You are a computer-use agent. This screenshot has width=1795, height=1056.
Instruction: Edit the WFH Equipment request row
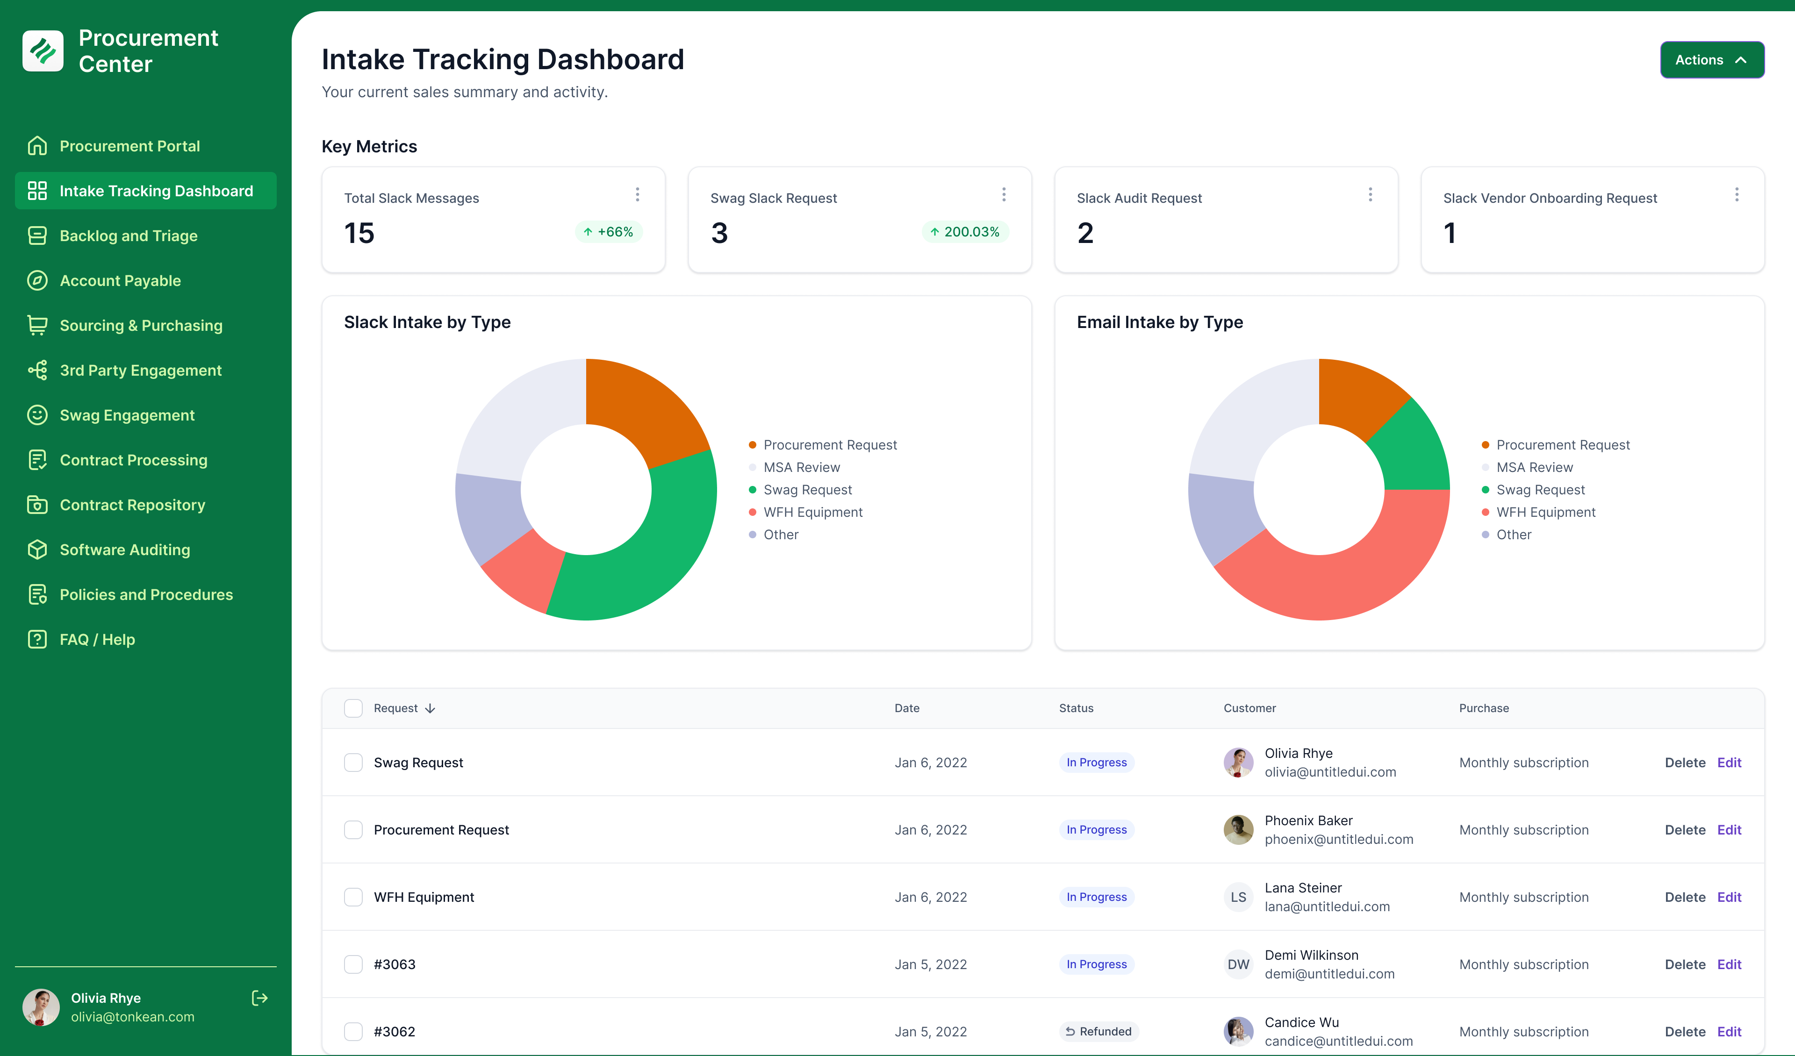(1729, 897)
